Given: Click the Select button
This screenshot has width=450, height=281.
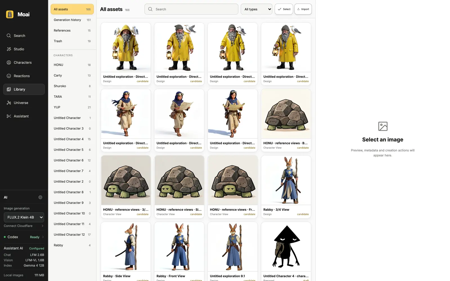Looking at the screenshot, I should pos(284,9).
